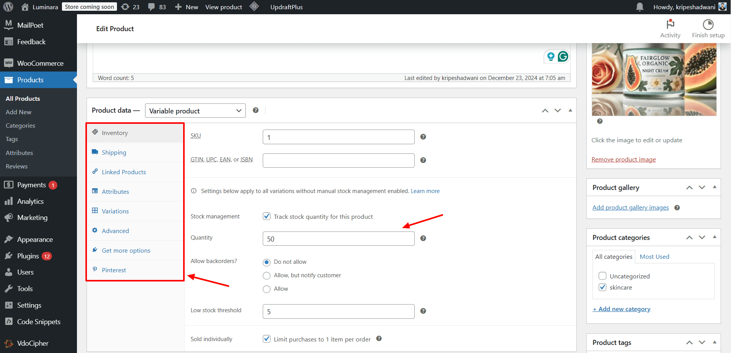Screen dimensions: 731x353
Task: Click the product image thumbnail
Action: click(x=654, y=80)
